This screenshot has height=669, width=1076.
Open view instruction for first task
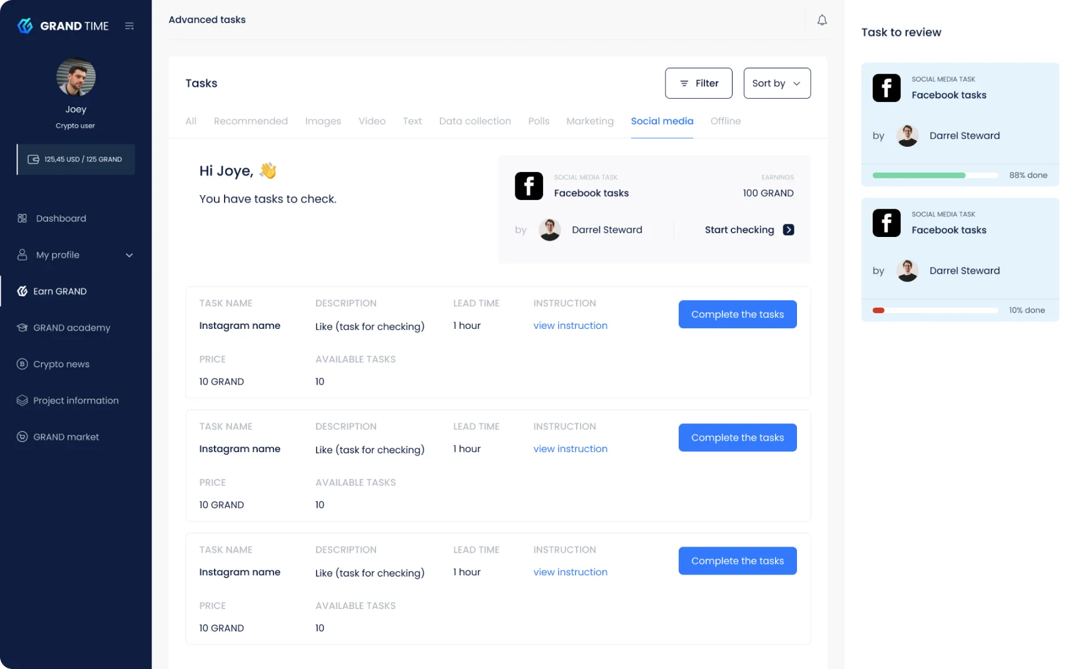pos(571,326)
